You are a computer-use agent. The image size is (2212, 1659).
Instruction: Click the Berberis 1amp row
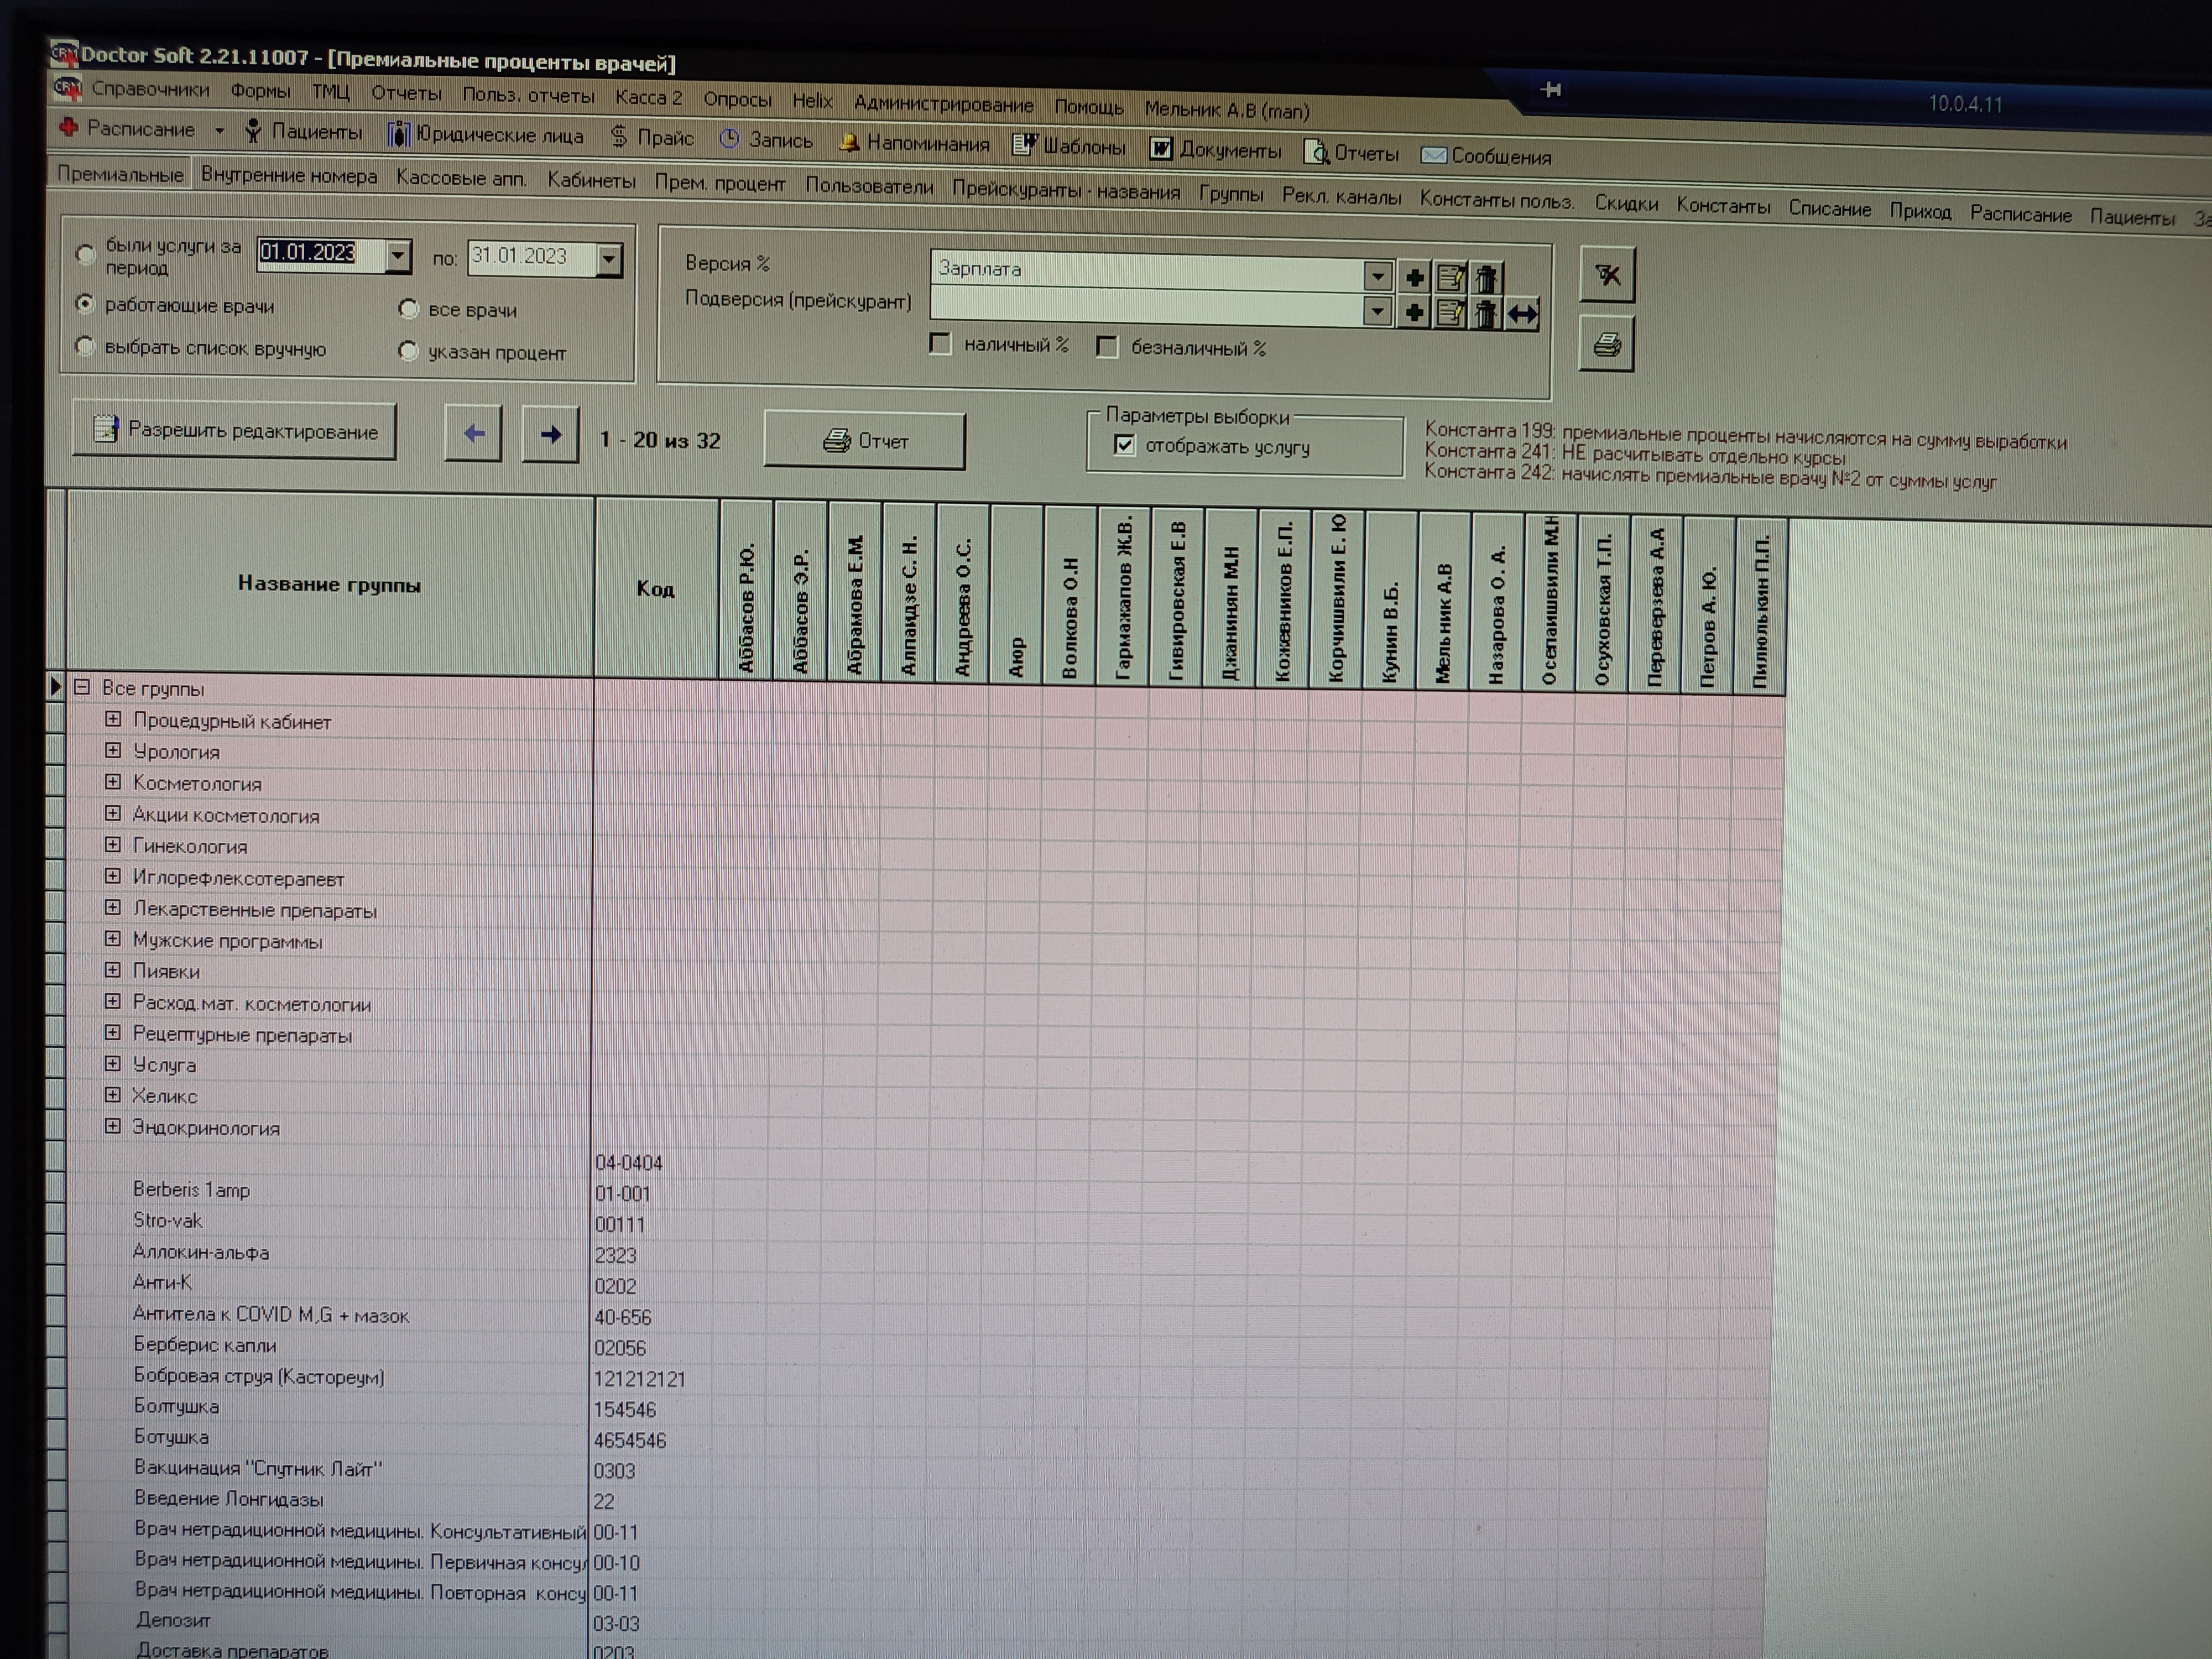point(191,1190)
